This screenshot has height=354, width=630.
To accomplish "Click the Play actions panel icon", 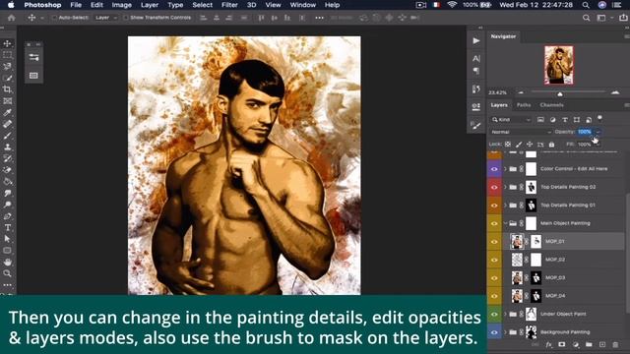I will coord(476,40).
